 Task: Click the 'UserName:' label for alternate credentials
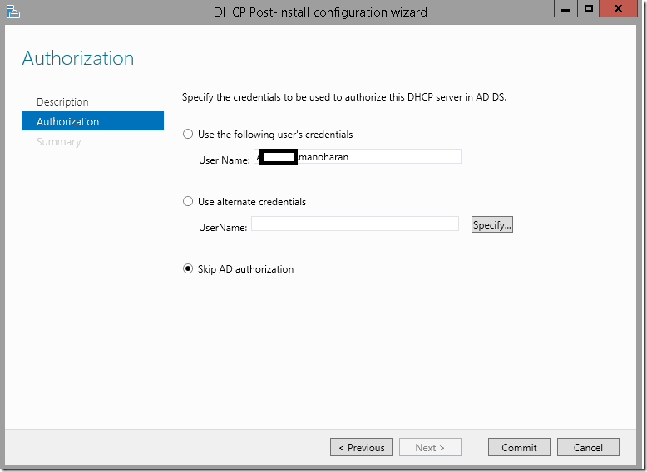tap(223, 227)
